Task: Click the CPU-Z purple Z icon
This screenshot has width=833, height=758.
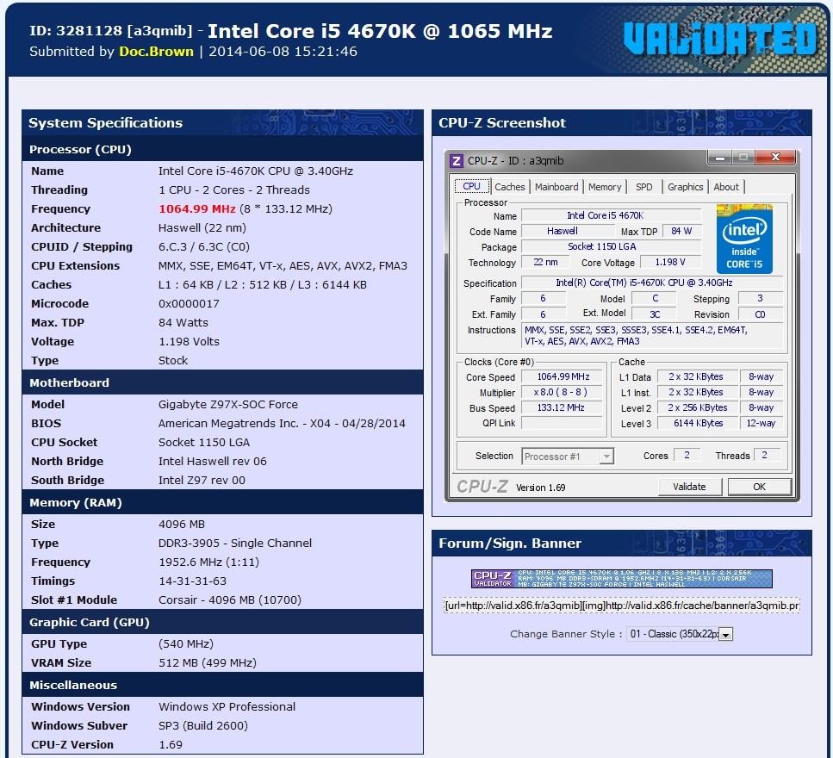Action: tap(456, 161)
